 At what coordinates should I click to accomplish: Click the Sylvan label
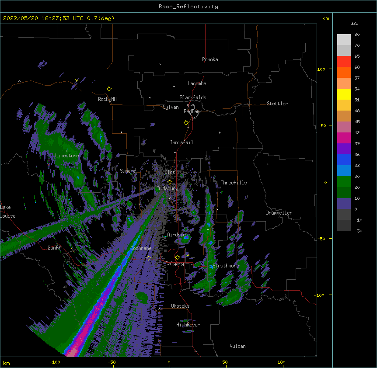pyautogui.click(x=171, y=107)
